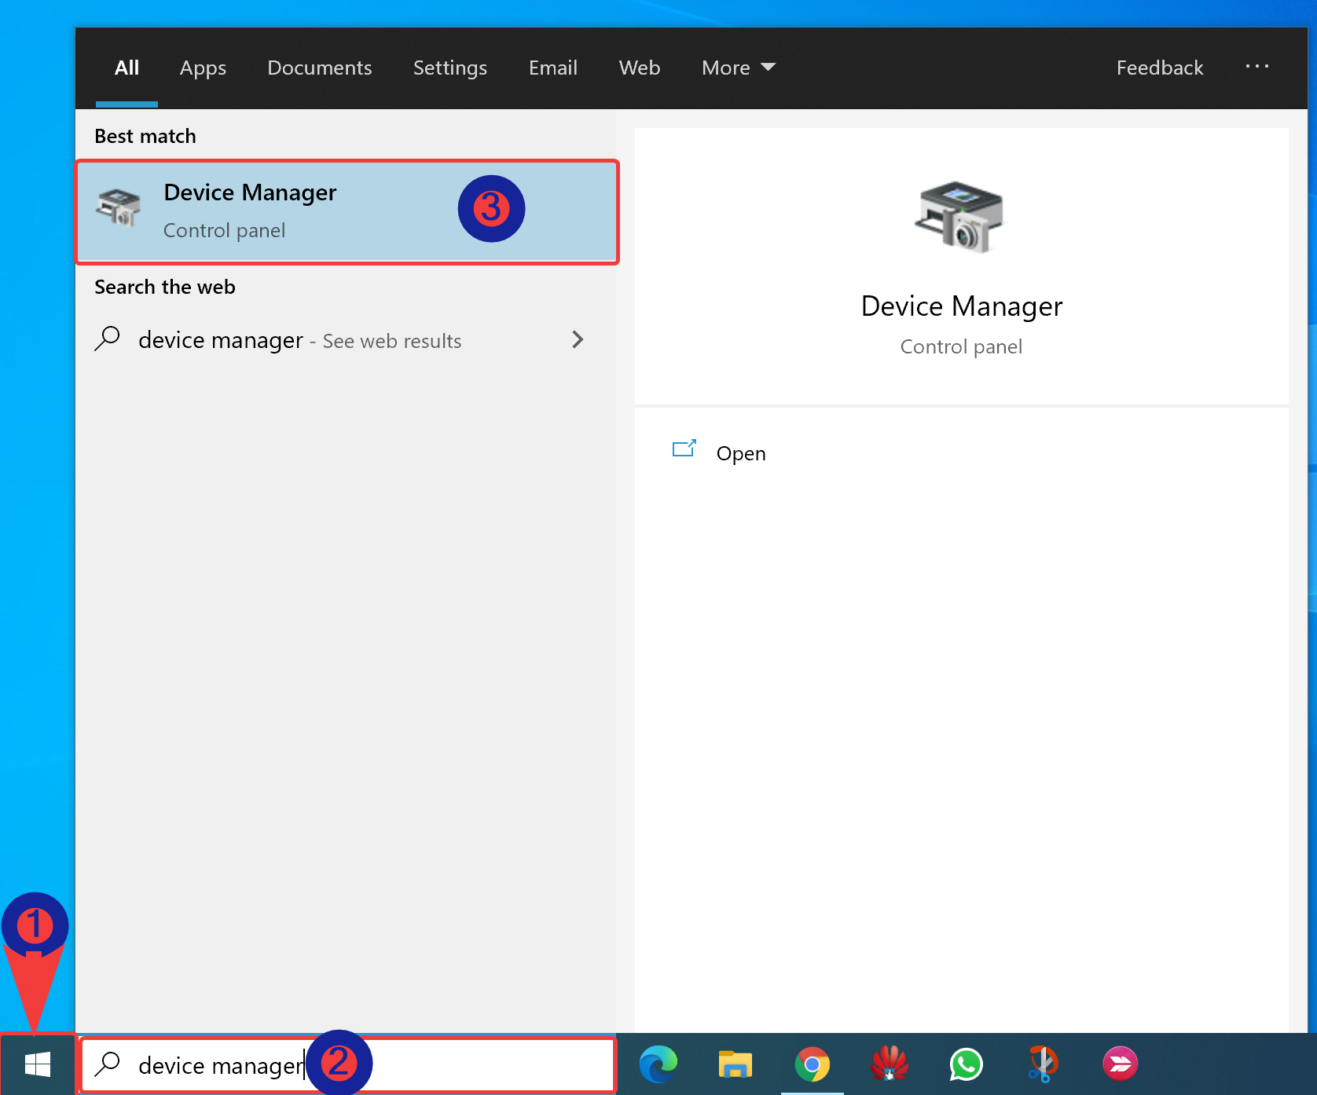Select the All tab
Image resolution: width=1317 pixels, height=1095 pixels.
pyautogui.click(x=127, y=68)
